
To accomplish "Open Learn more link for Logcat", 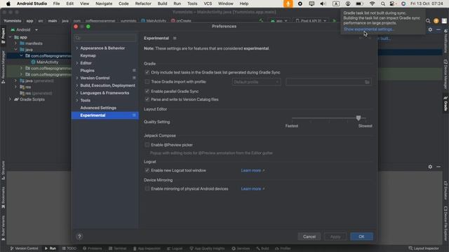I will point(253,170).
